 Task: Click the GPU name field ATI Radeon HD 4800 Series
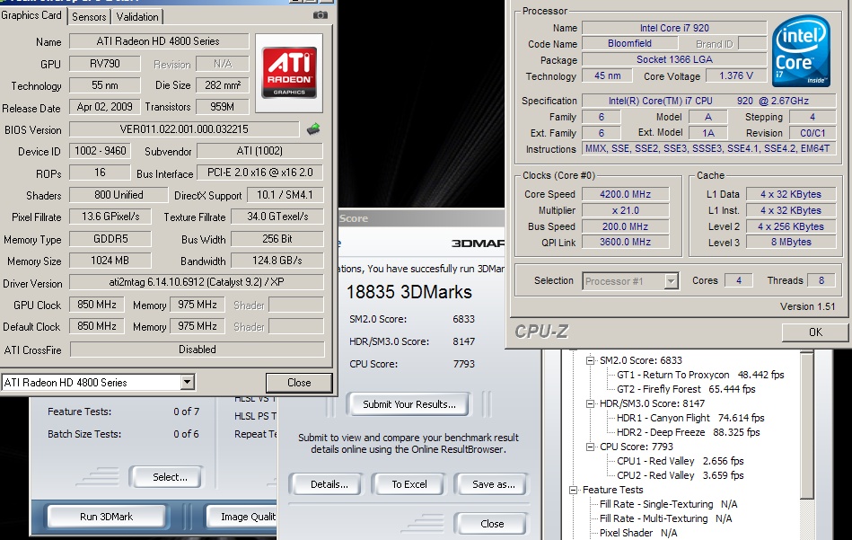(159, 41)
